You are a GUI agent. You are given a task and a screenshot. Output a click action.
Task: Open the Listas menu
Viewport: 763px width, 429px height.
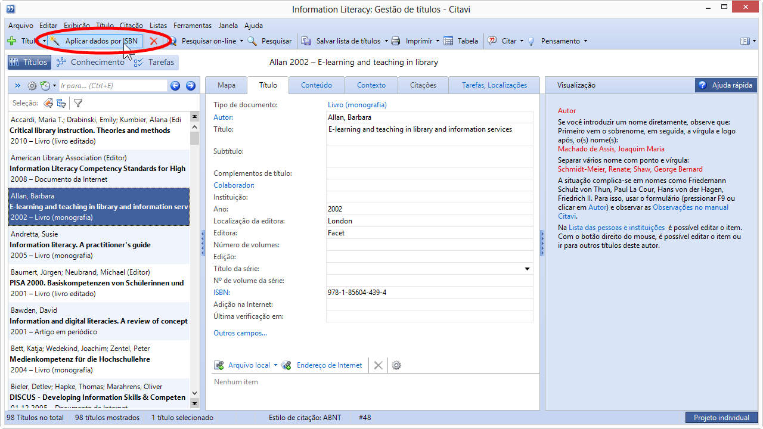[158, 26]
